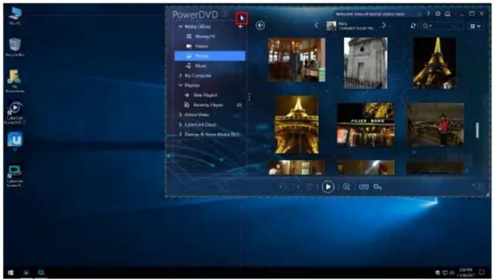Open the player settings icon beside VR
Screen dimensions: 494x280
point(378,187)
